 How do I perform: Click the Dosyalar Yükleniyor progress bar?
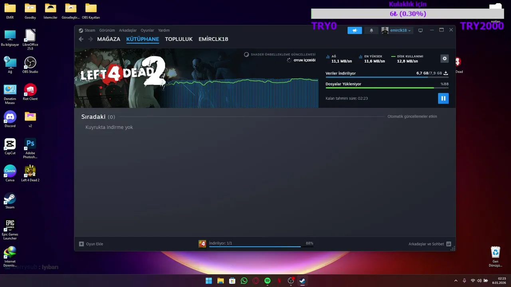[x=387, y=88]
